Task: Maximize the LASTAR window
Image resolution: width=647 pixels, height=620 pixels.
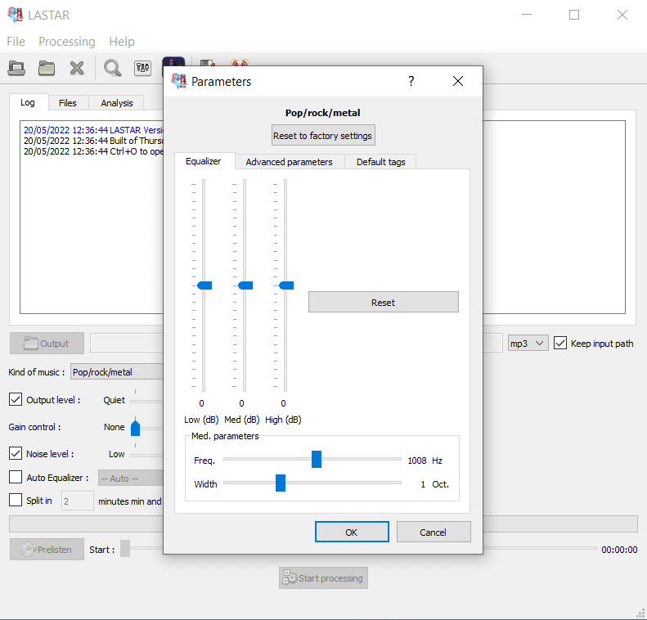Action: [x=574, y=15]
